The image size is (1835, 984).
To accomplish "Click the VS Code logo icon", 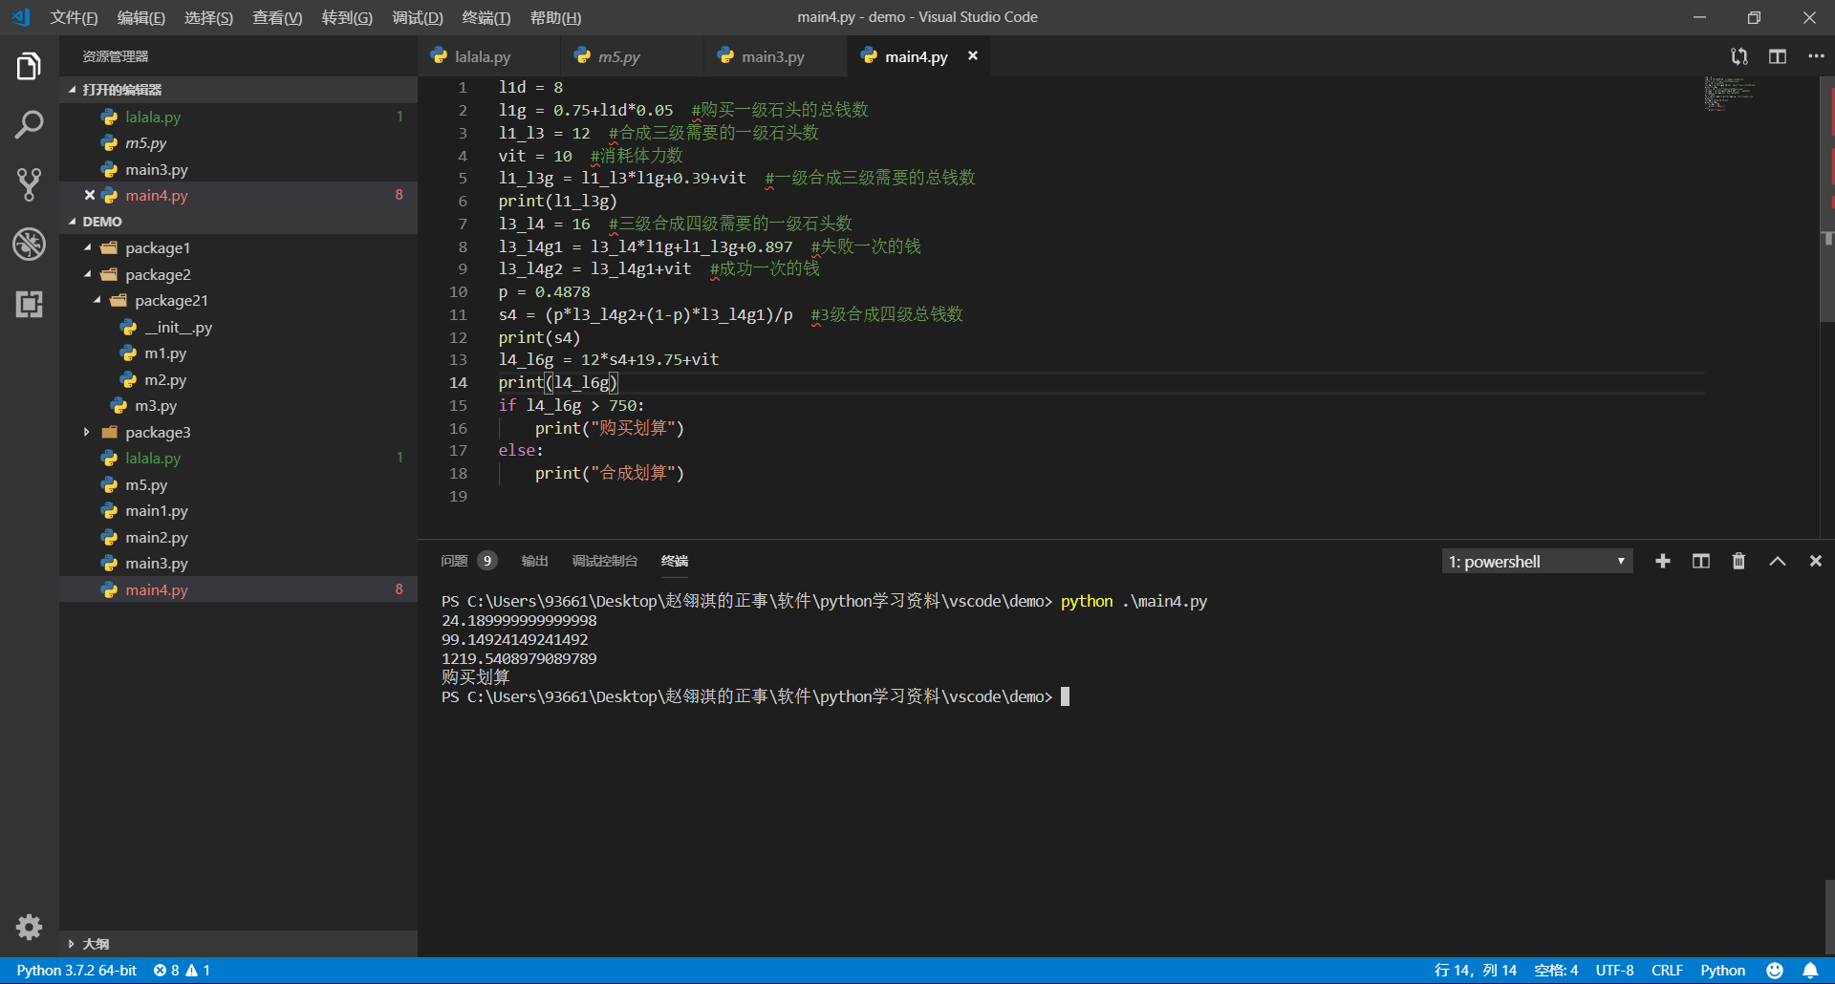I will click(21, 17).
